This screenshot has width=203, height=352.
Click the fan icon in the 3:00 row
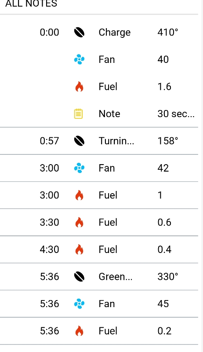79,168
